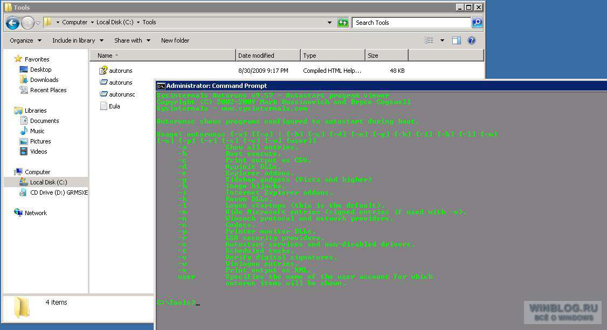Screen dimensions: 607x330
Task: Click the Computer monitor icon
Action: pos(18,171)
